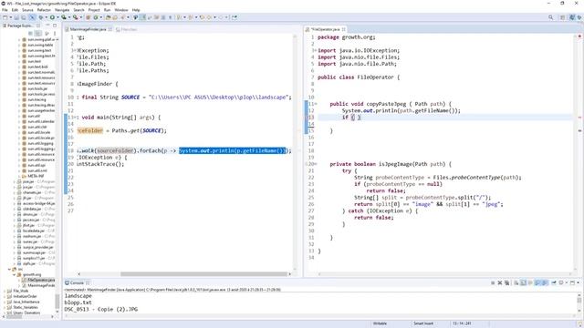Switch to the Java perspective icon

572,17
